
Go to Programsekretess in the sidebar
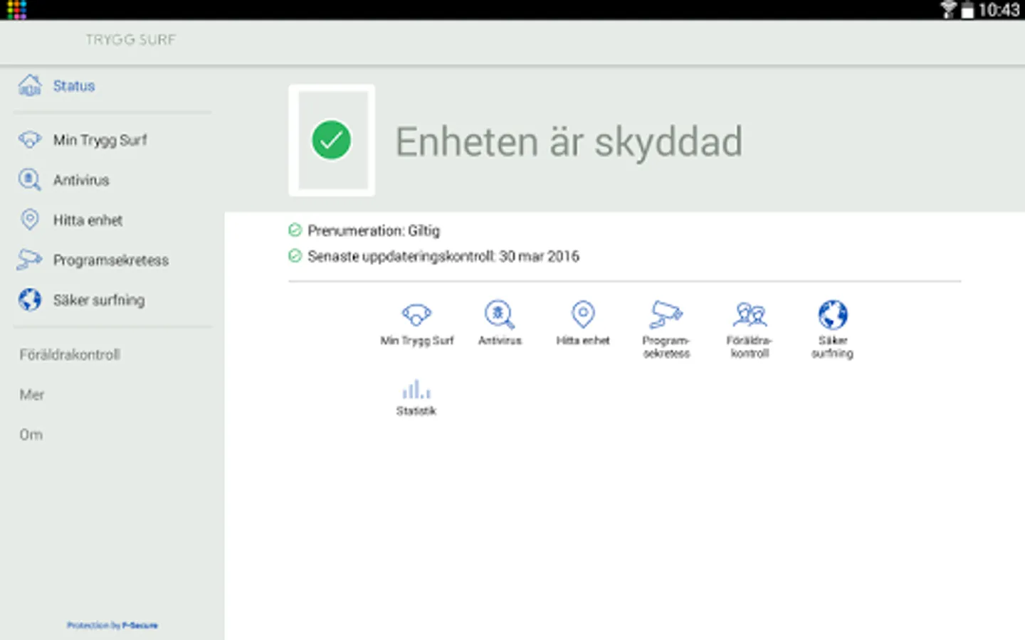point(110,260)
